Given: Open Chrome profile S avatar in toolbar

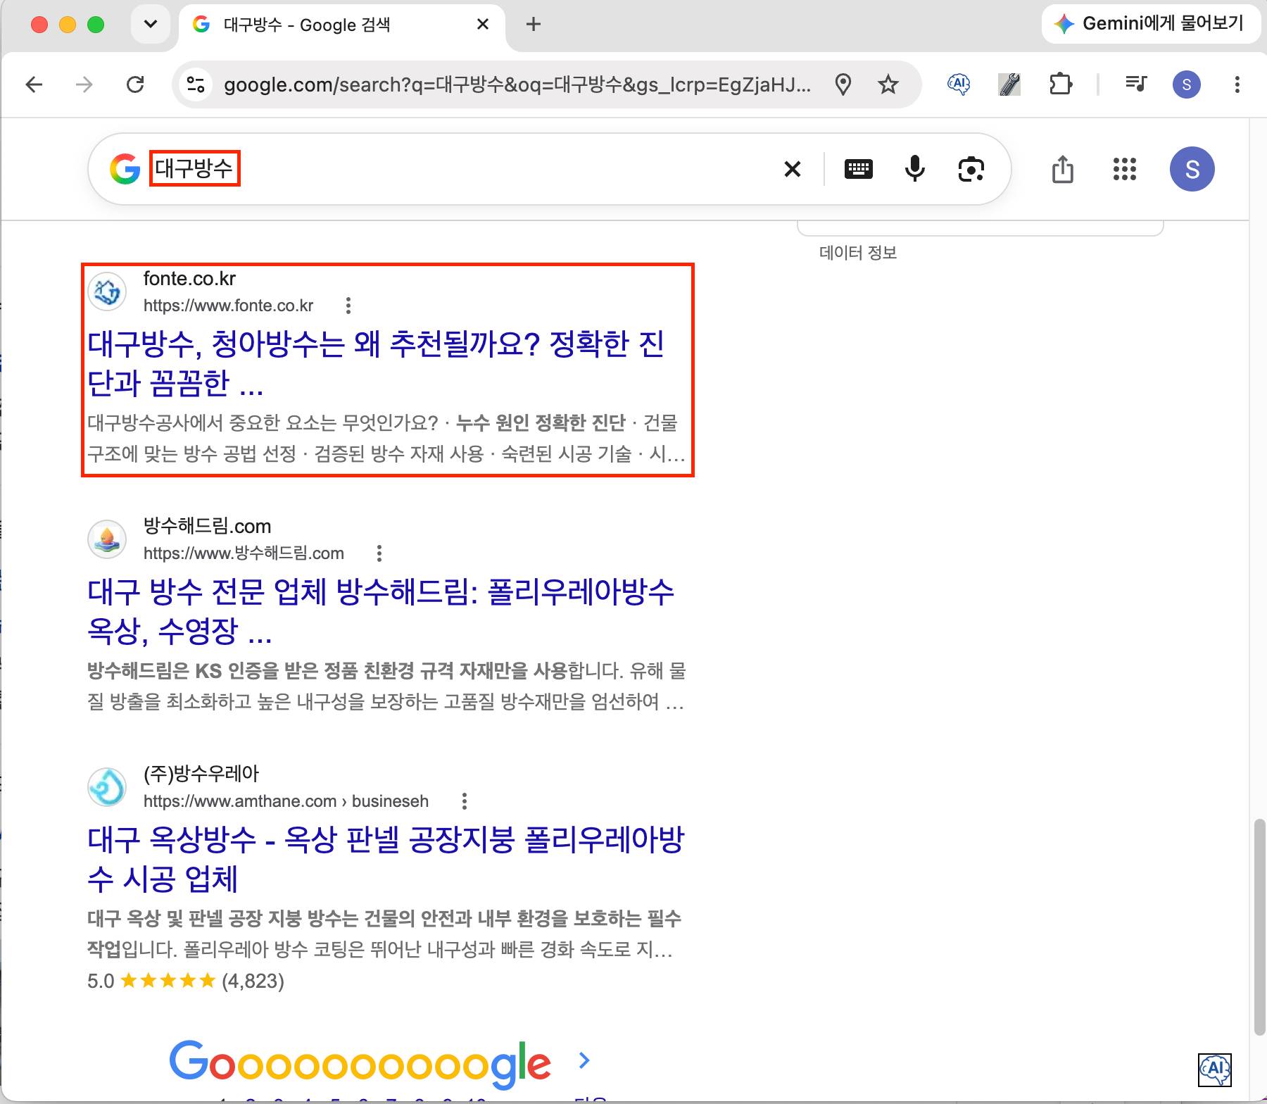Looking at the screenshot, I should click(1187, 85).
